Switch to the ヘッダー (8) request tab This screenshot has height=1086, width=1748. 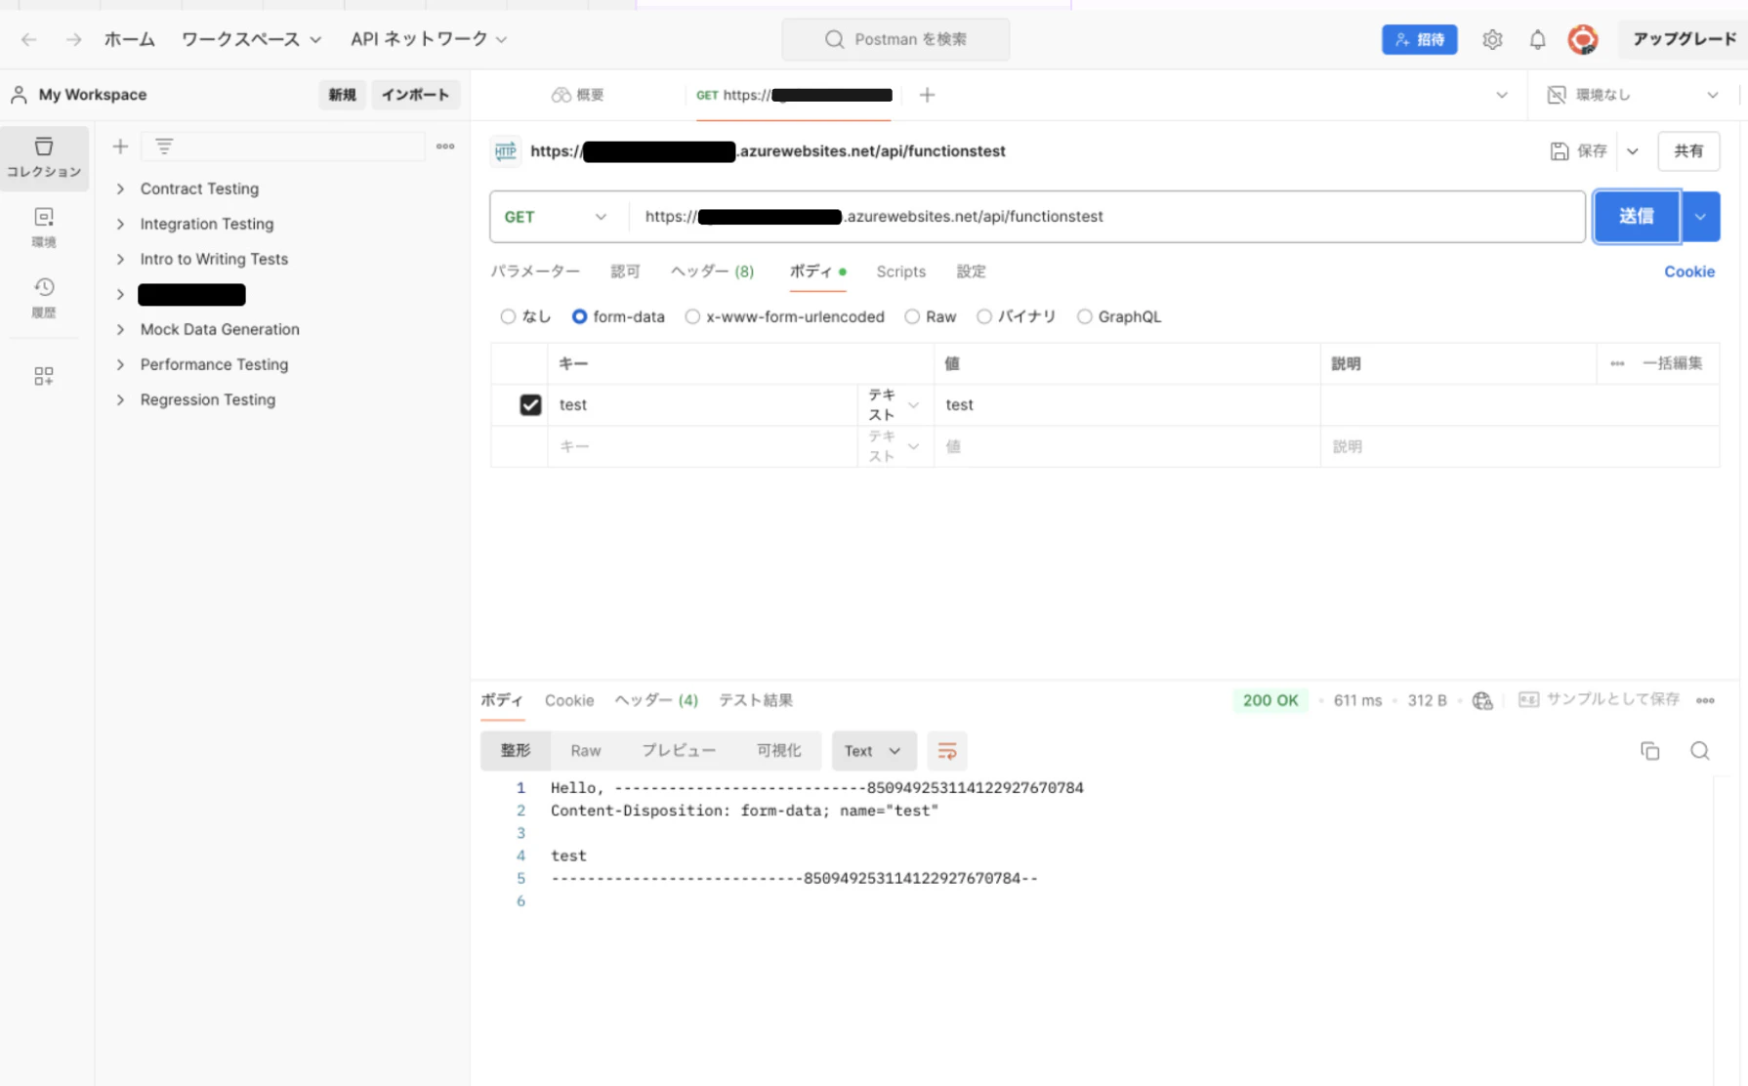coord(712,271)
